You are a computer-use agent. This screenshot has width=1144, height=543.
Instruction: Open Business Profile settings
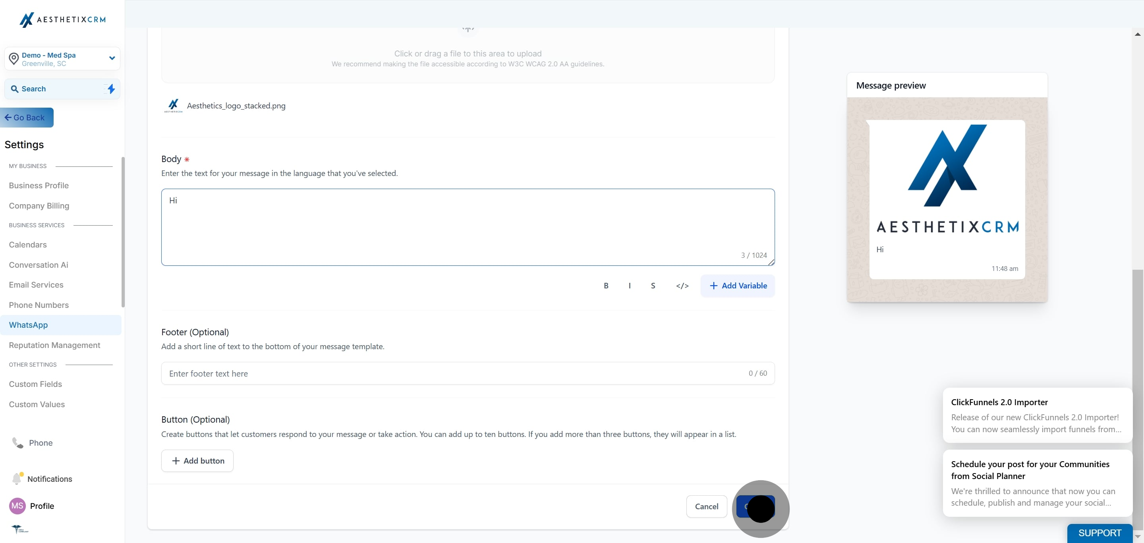tap(39, 185)
